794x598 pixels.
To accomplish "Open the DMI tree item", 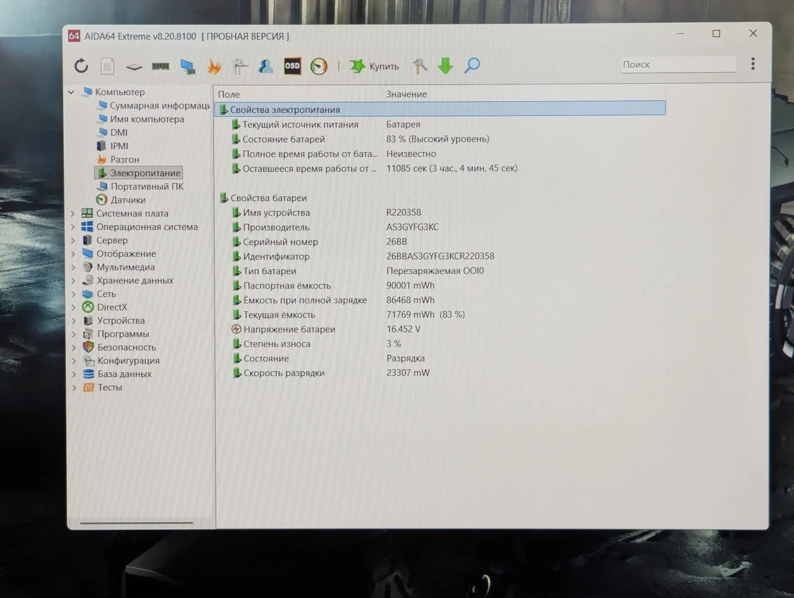I will click(112, 132).
